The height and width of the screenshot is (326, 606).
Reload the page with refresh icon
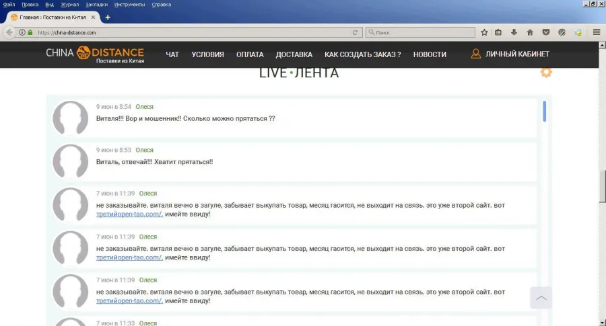(355, 32)
